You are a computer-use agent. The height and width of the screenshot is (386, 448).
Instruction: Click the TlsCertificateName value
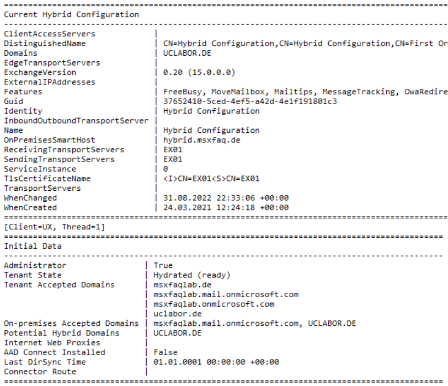211,179
